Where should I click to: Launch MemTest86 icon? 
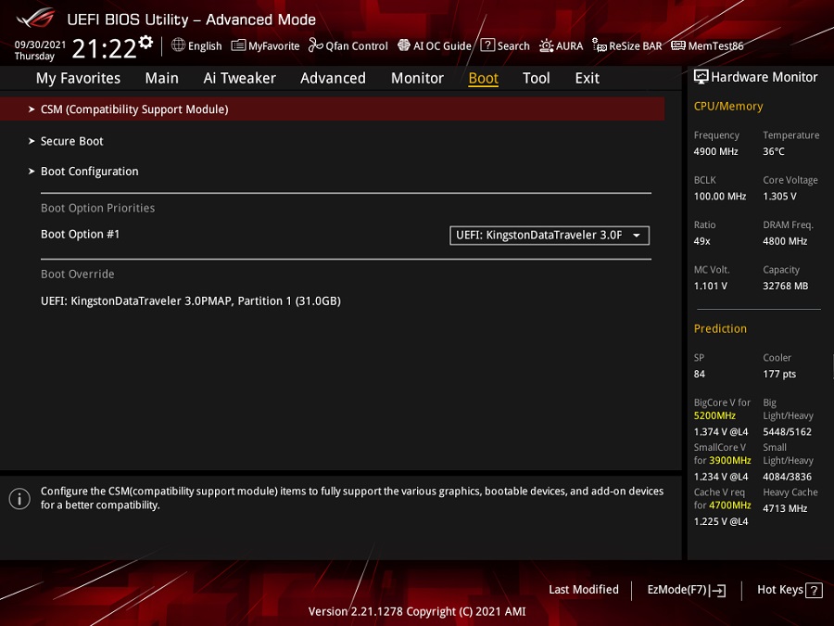pos(678,45)
